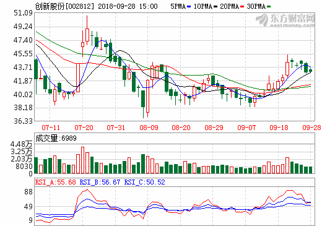The image size is (322, 226).
Task: Click the 09-07 date axis label
Action: (x=246, y=128)
